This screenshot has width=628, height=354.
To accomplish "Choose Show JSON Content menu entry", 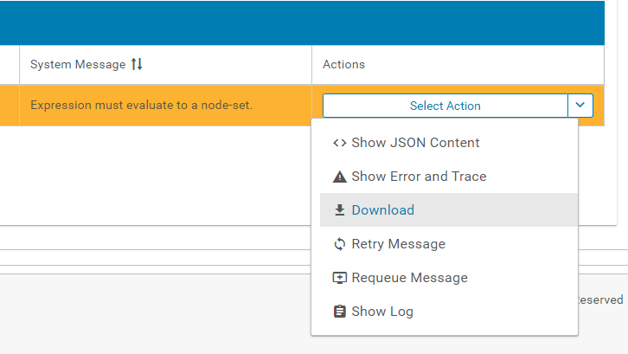I will pyautogui.click(x=449, y=143).
